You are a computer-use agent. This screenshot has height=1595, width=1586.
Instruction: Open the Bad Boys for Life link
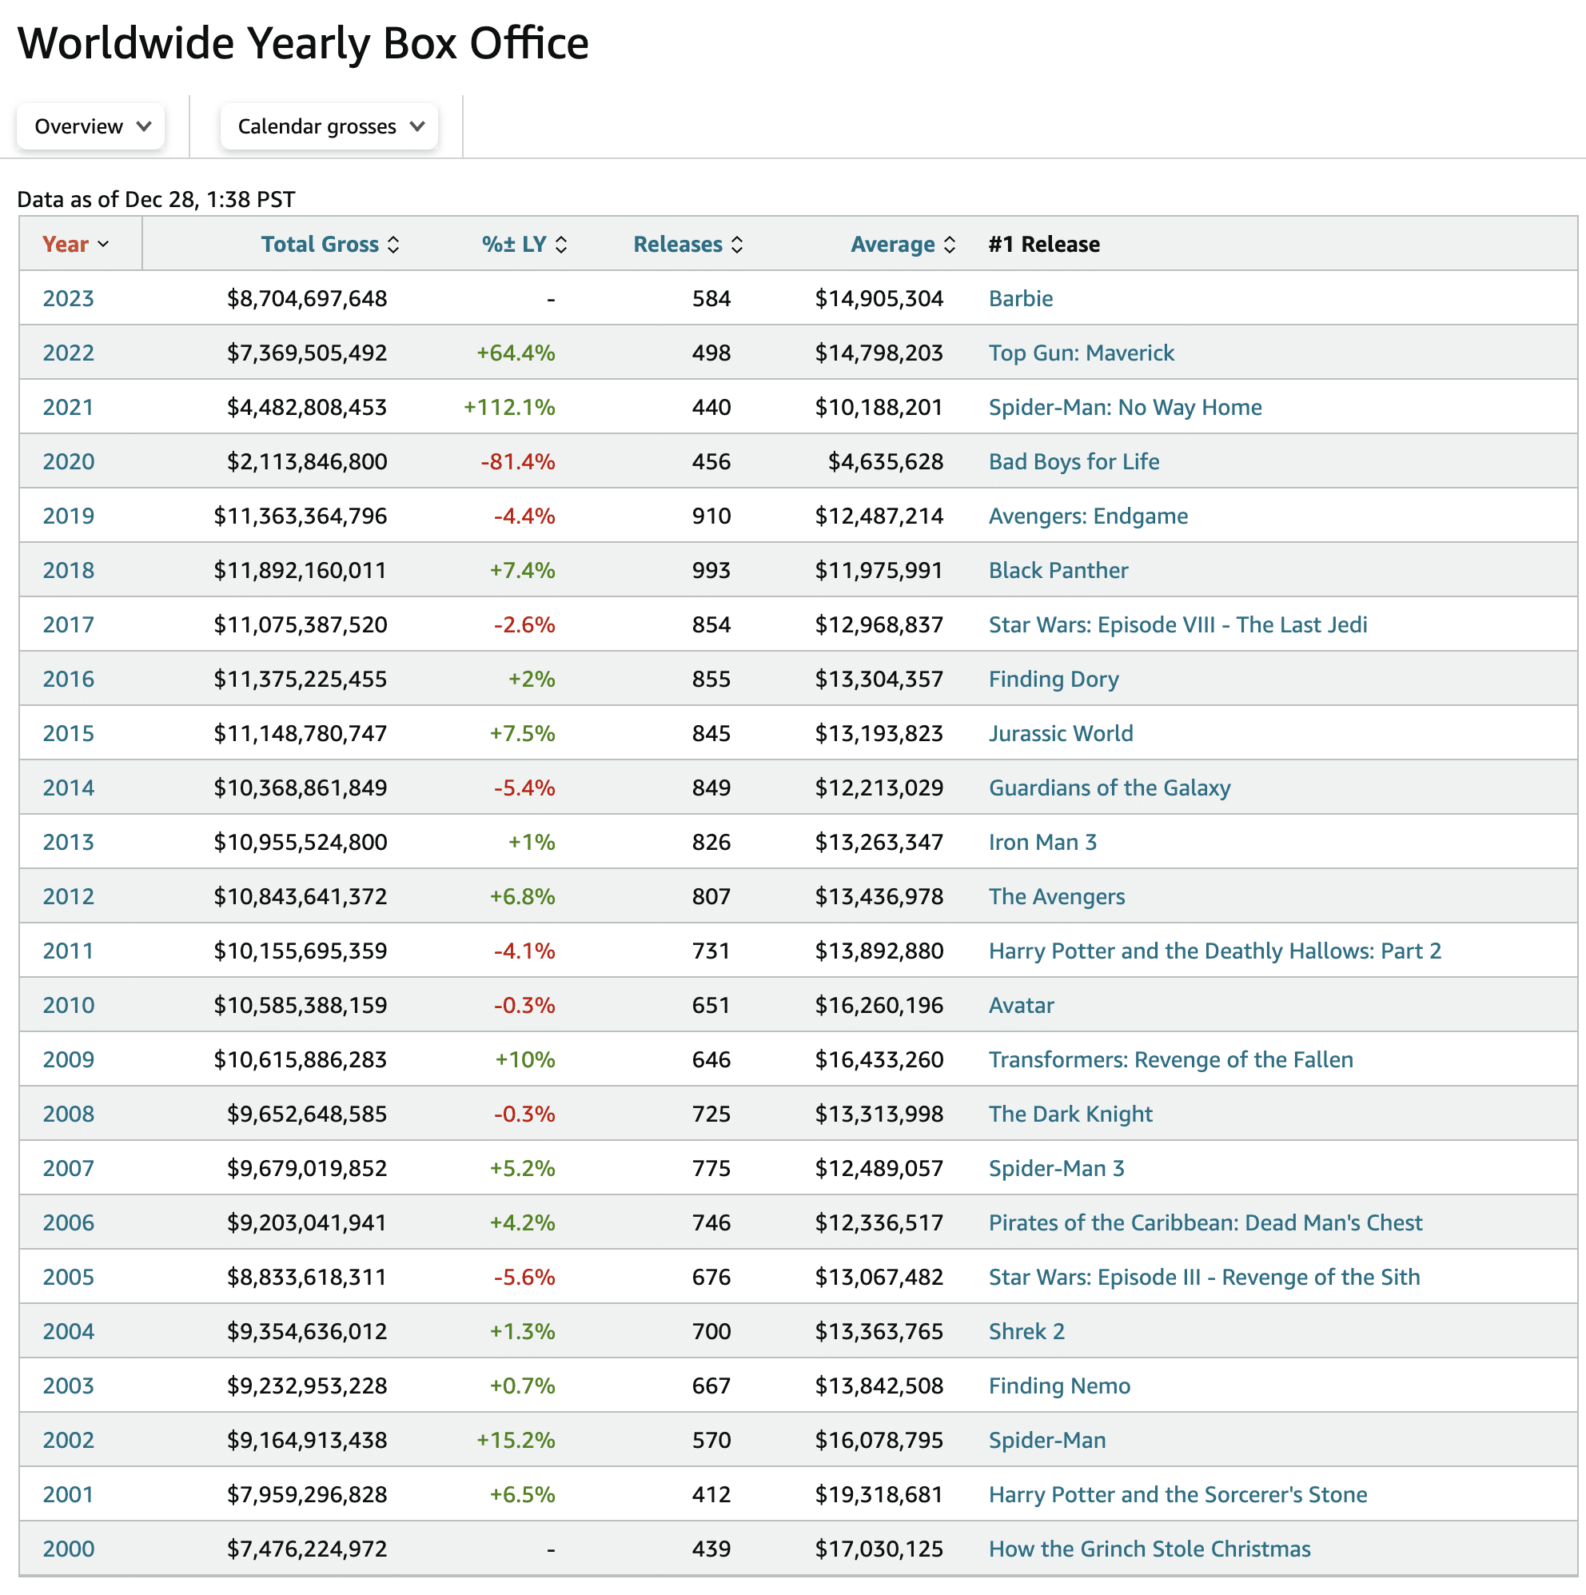point(1074,461)
